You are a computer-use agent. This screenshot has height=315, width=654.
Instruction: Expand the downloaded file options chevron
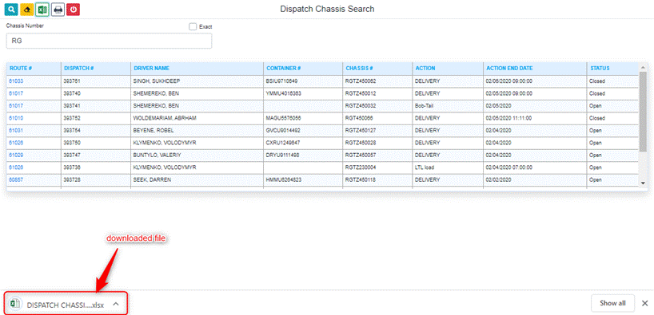point(116,304)
